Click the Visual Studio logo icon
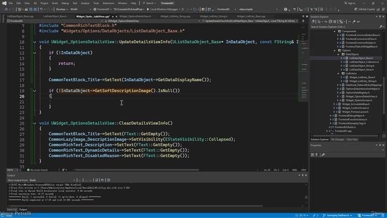This screenshot has width=387, height=218. coord(4,3)
